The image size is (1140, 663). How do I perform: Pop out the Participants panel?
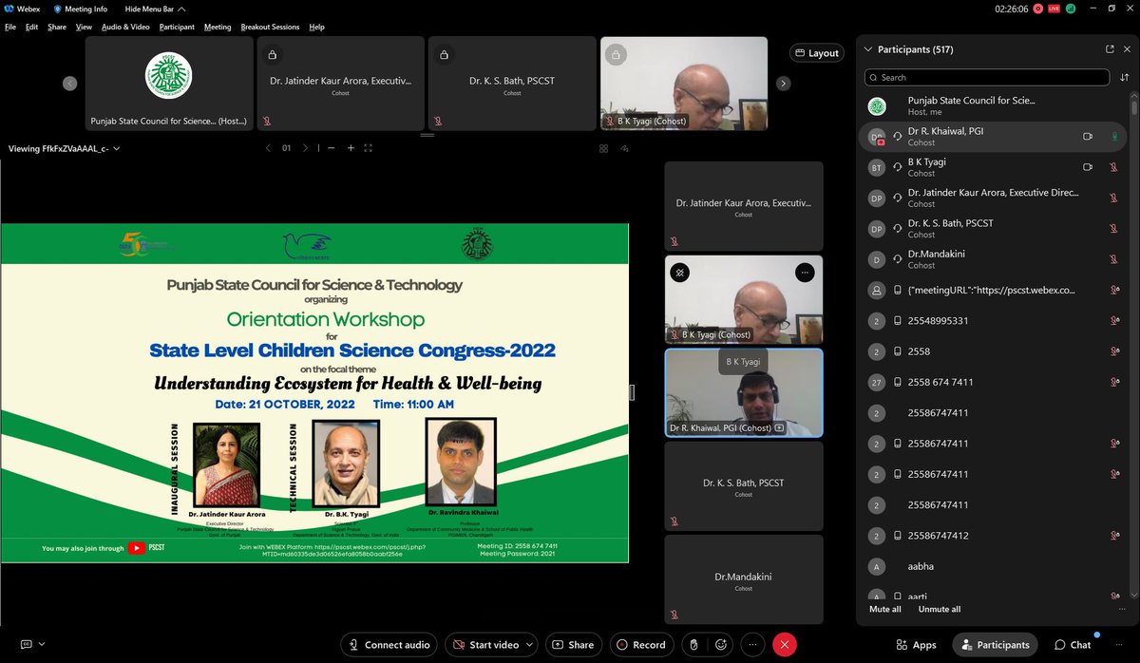pos(1109,49)
